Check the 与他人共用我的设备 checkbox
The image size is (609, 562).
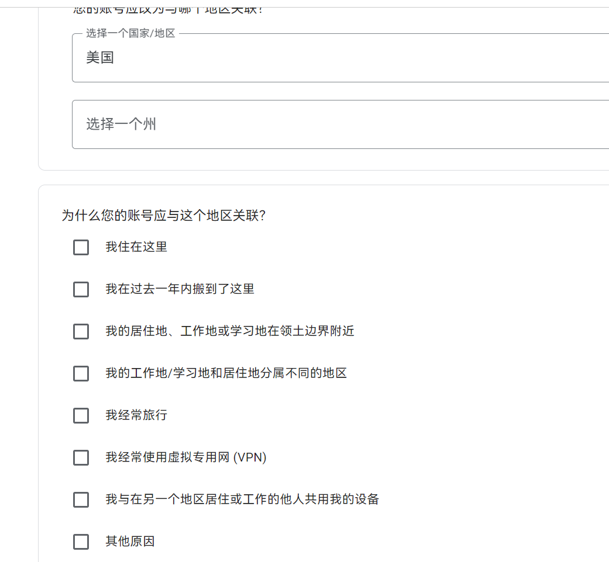pos(81,499)
